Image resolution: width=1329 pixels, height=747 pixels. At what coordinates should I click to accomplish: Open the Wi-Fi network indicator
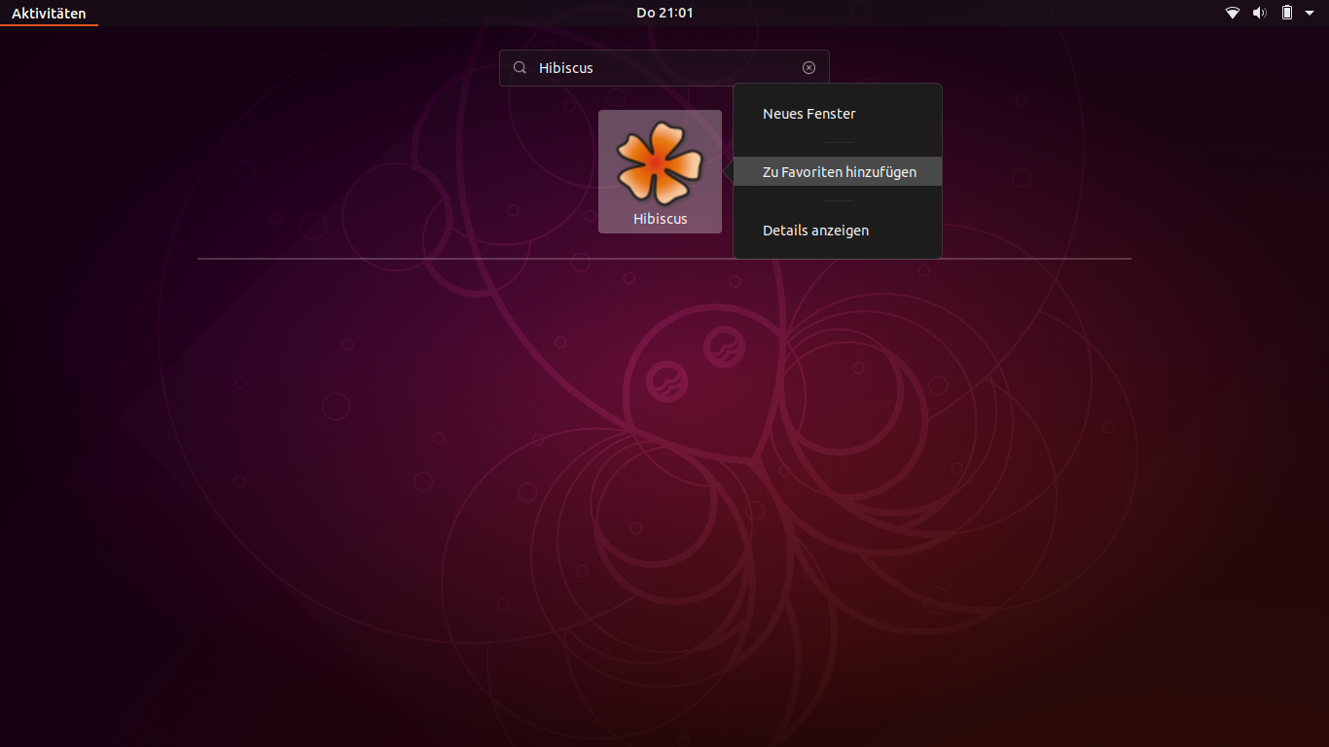(x=1233, y=13)
